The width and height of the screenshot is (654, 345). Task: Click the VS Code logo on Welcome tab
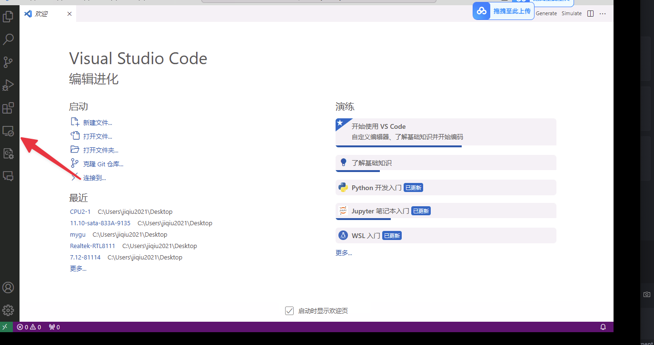pos(28,13)
